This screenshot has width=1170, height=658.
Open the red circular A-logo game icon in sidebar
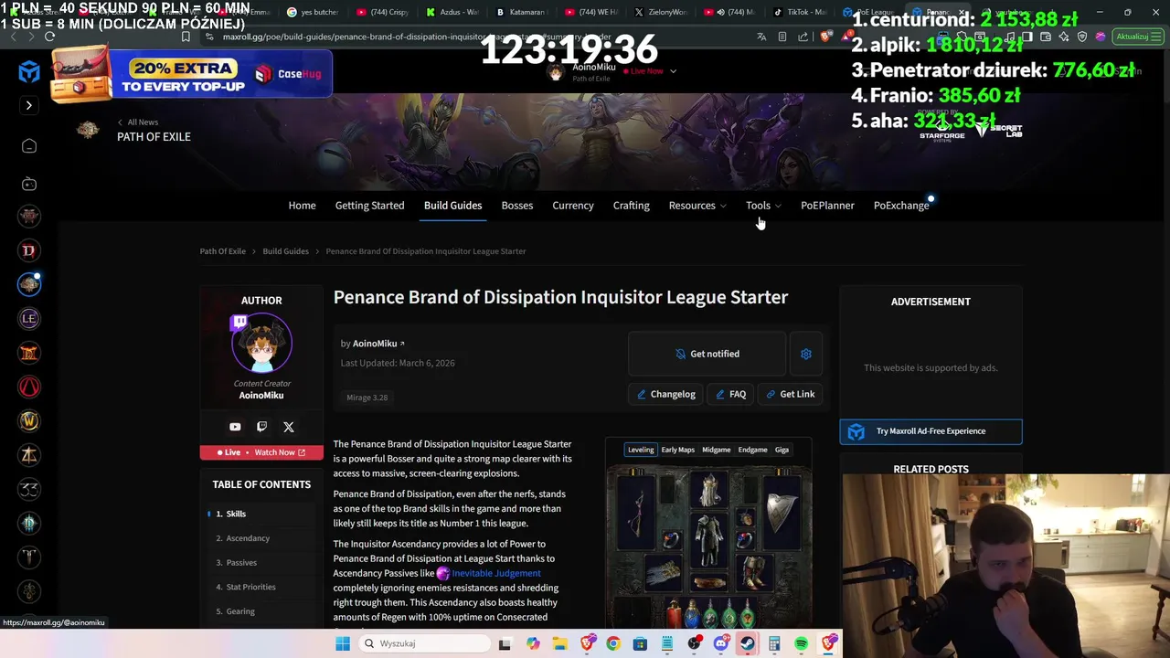point(29,387)
